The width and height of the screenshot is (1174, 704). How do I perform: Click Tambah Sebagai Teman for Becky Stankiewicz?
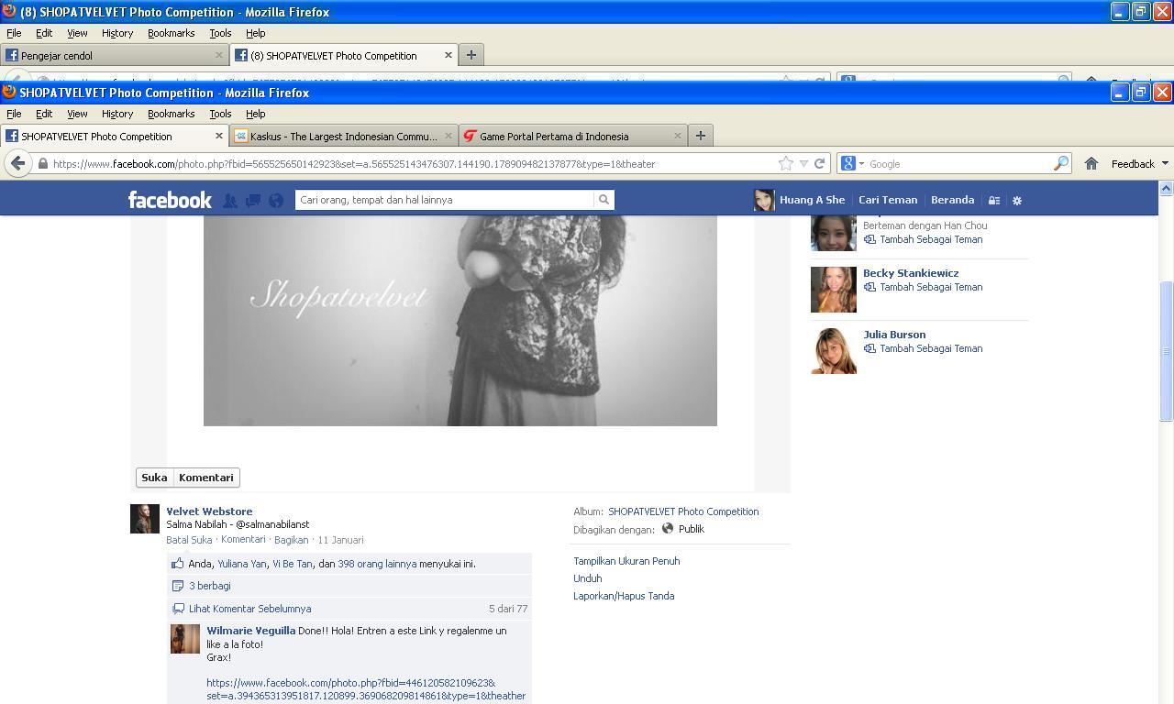click(x=931, y=287)
